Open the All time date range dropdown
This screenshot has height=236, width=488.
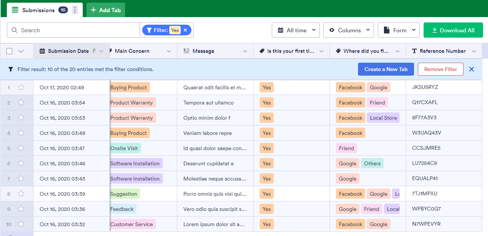coord(295,30)
